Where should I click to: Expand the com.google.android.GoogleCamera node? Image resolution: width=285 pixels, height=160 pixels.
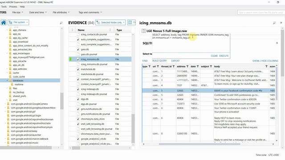[5, 104]
